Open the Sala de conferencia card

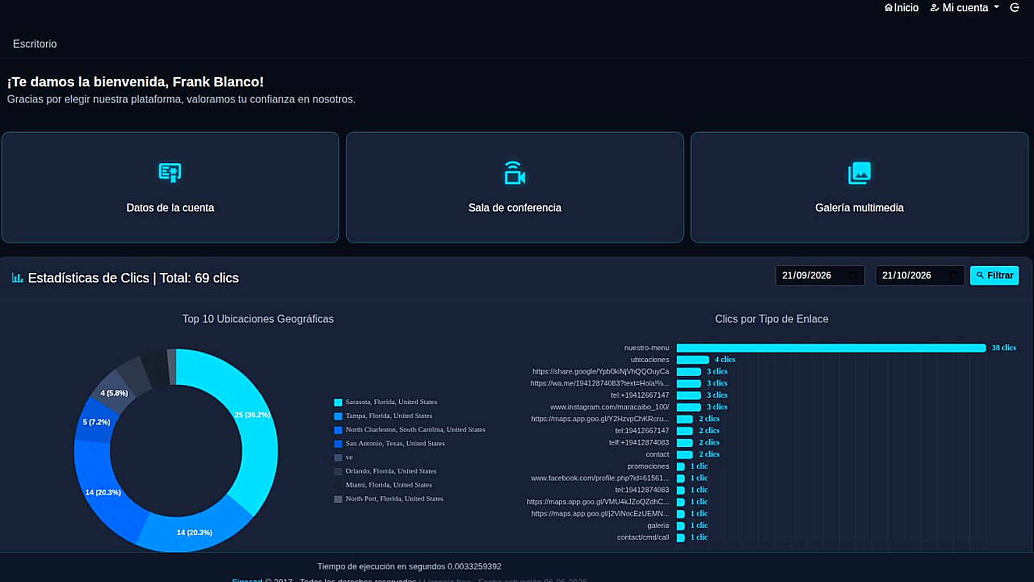[x=515, y=188]
